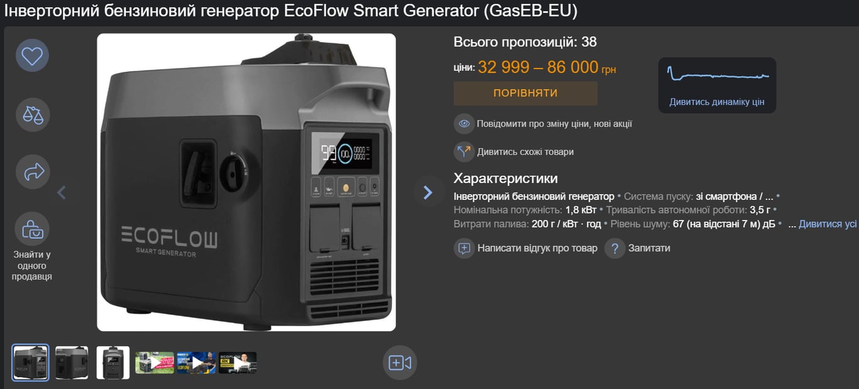Open the price history chart graph
859x389 pixels.
[x=718, y=75]
